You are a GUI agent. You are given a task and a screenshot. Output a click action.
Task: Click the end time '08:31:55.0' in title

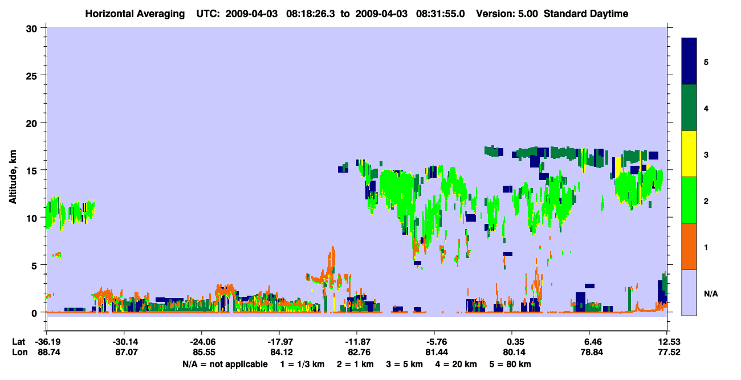(x=441, y=14)
